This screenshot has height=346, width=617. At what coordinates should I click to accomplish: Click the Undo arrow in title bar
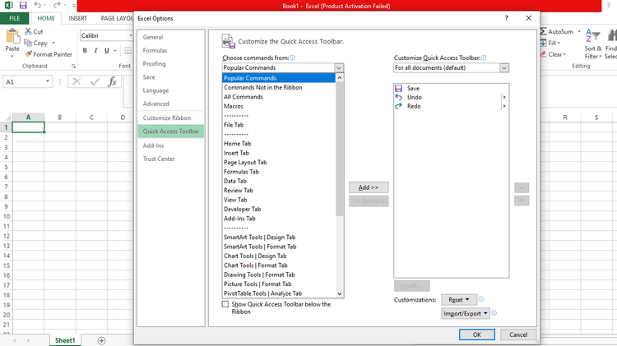(37, 5)
